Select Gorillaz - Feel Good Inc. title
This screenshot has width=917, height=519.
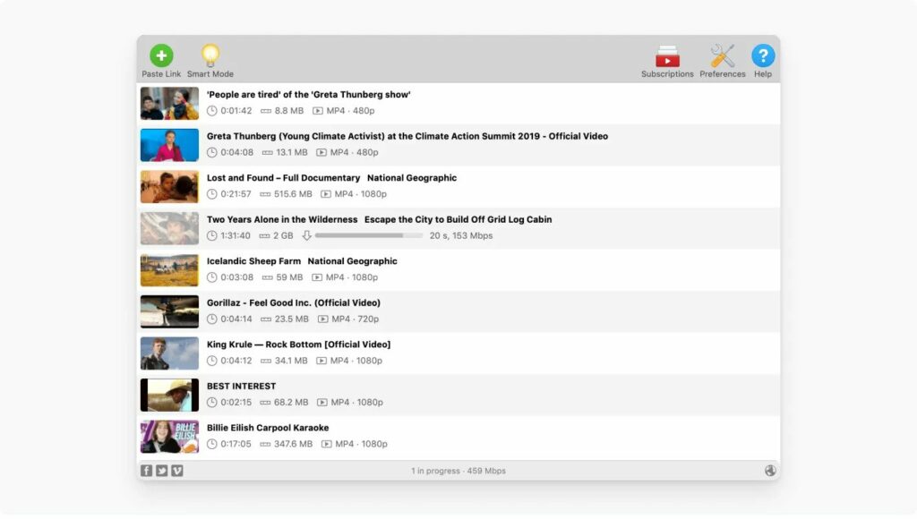294,302
